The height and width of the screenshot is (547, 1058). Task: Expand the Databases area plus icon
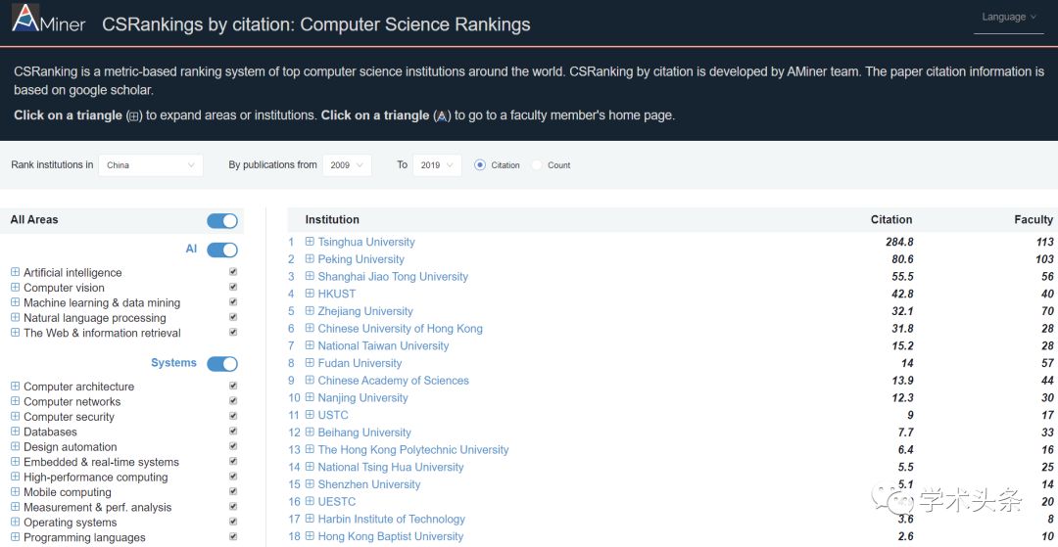pos(16,432)
